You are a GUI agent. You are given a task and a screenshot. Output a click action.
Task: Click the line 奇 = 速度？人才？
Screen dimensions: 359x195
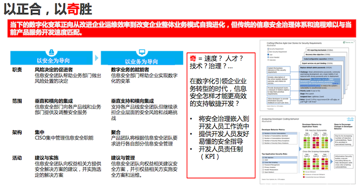point(216,58)
